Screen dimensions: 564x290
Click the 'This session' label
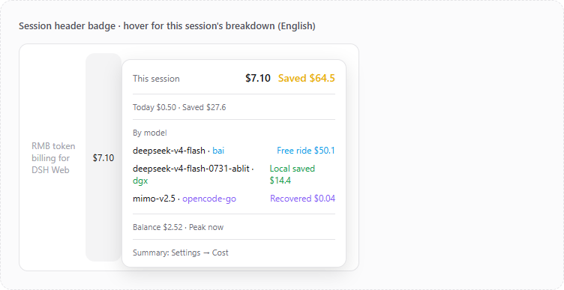tap(156, 79)
